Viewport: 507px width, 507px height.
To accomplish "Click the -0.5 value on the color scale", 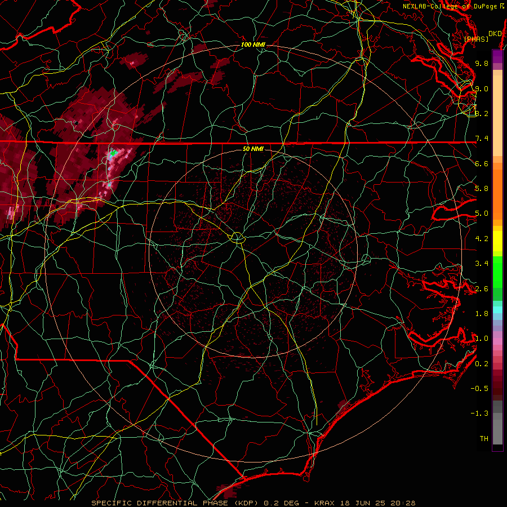I will click(x=479, y=389).
